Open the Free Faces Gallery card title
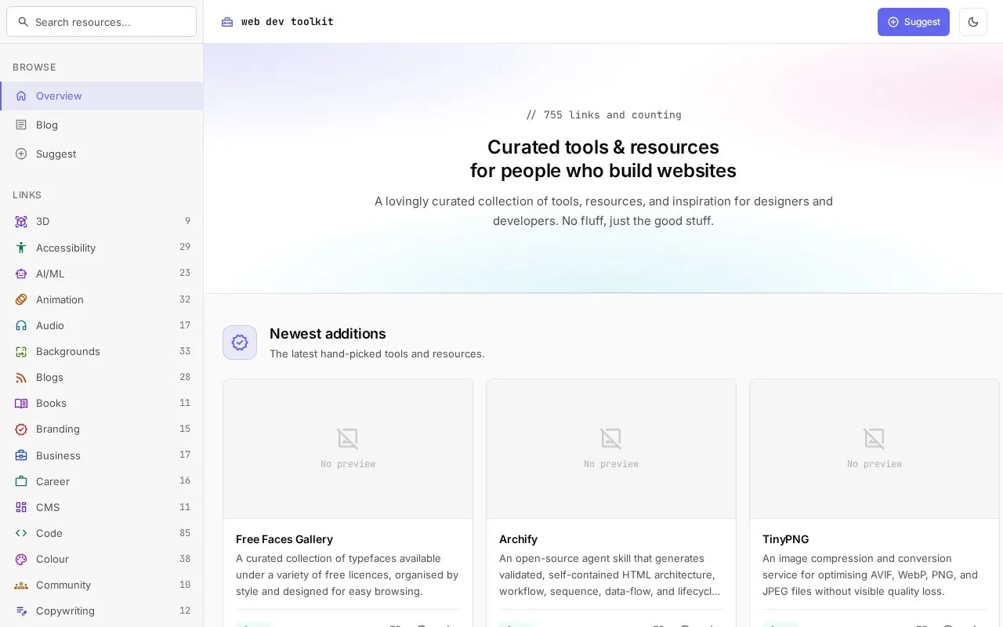This screenshot has width=1003, height=627. coord(284,539)
